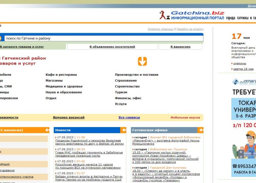
Task: Open news about Продюсер Роднянский
Action: tap(89, 142)
